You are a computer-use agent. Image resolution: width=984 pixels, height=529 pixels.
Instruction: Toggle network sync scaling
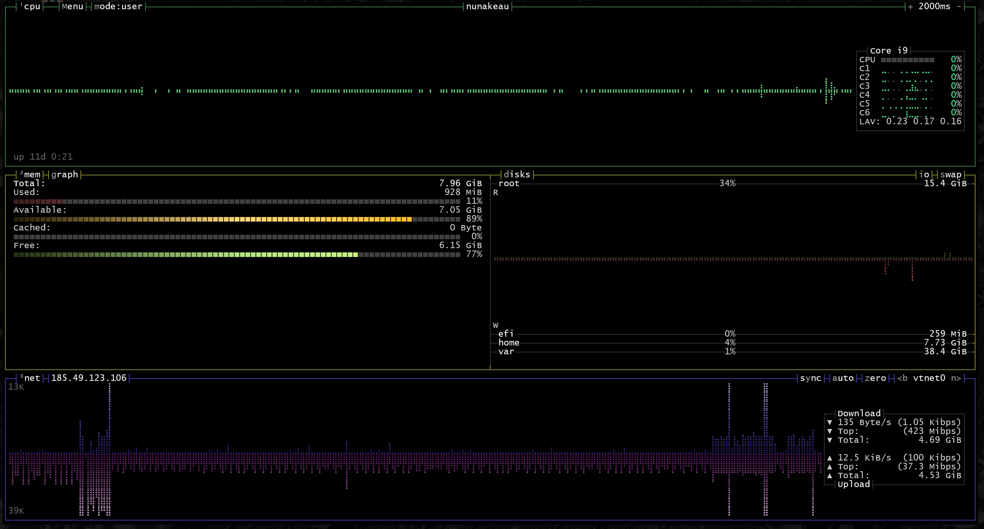pyautogui.click(x=810, y=378)
